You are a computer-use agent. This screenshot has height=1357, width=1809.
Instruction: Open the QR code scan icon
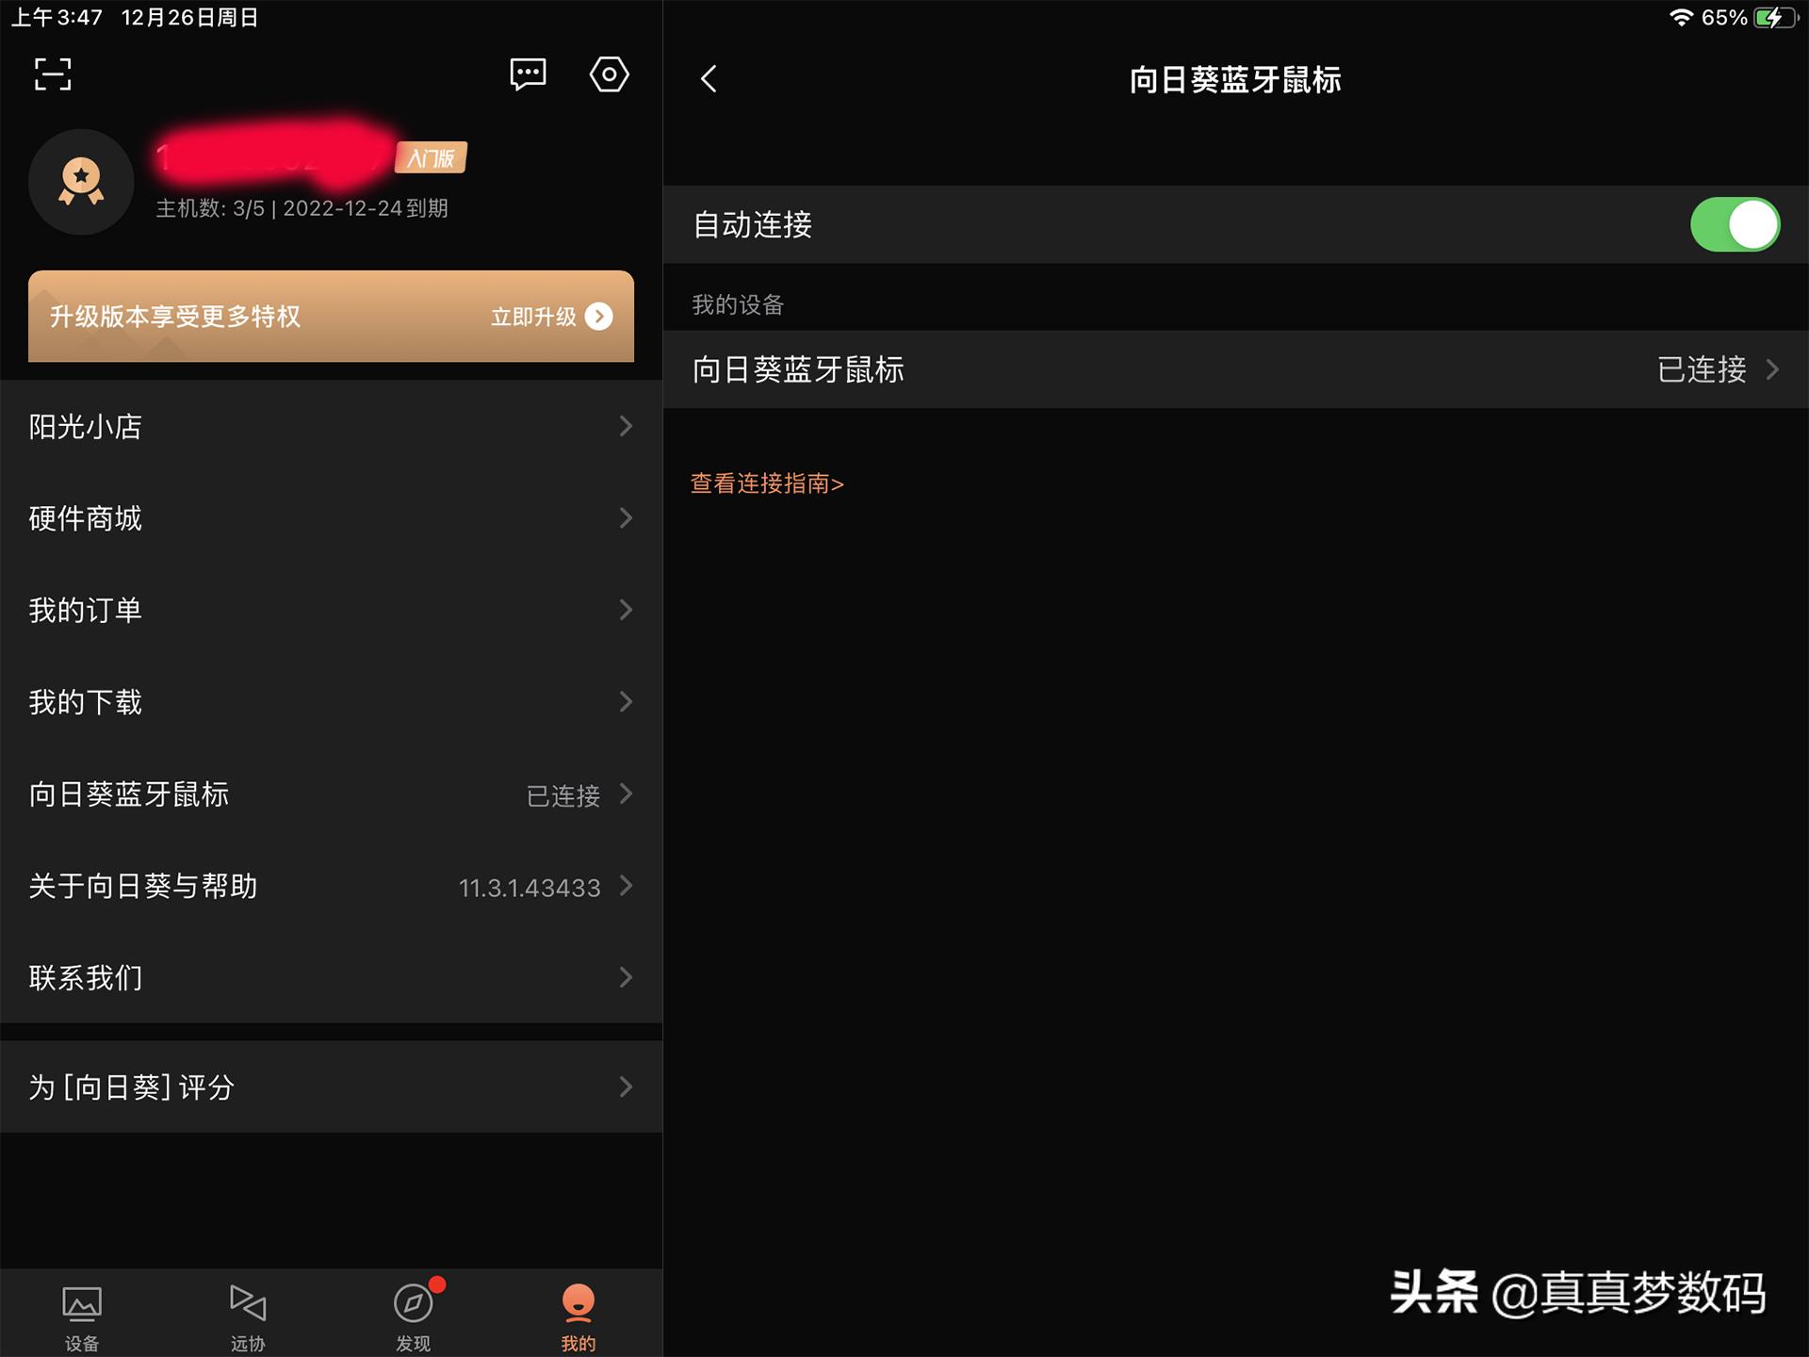[x=52, y=74]
